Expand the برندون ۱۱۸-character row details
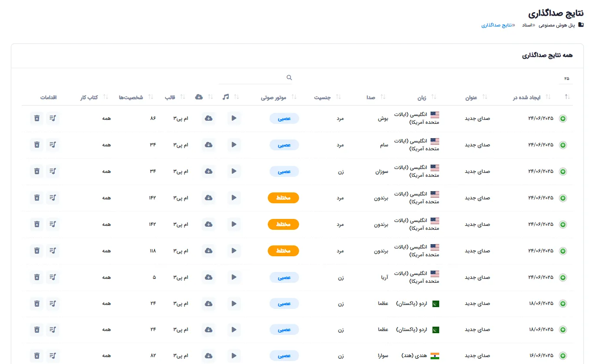592x364 pixels. pyautogui.click(x=563, y=251)
